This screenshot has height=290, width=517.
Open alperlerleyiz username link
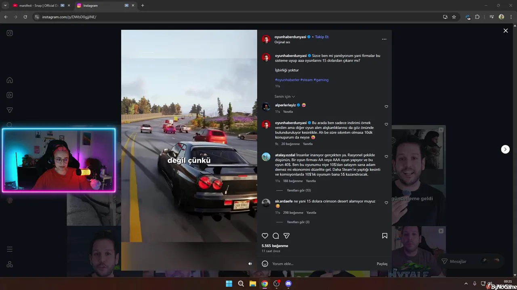[285, 105]
